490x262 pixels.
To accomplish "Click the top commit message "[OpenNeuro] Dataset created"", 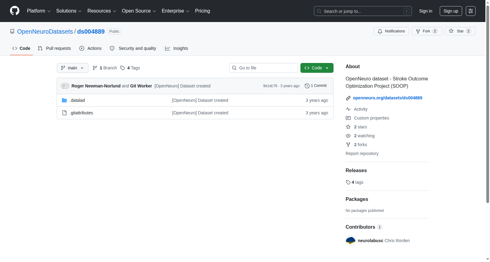I will point(183,86).
